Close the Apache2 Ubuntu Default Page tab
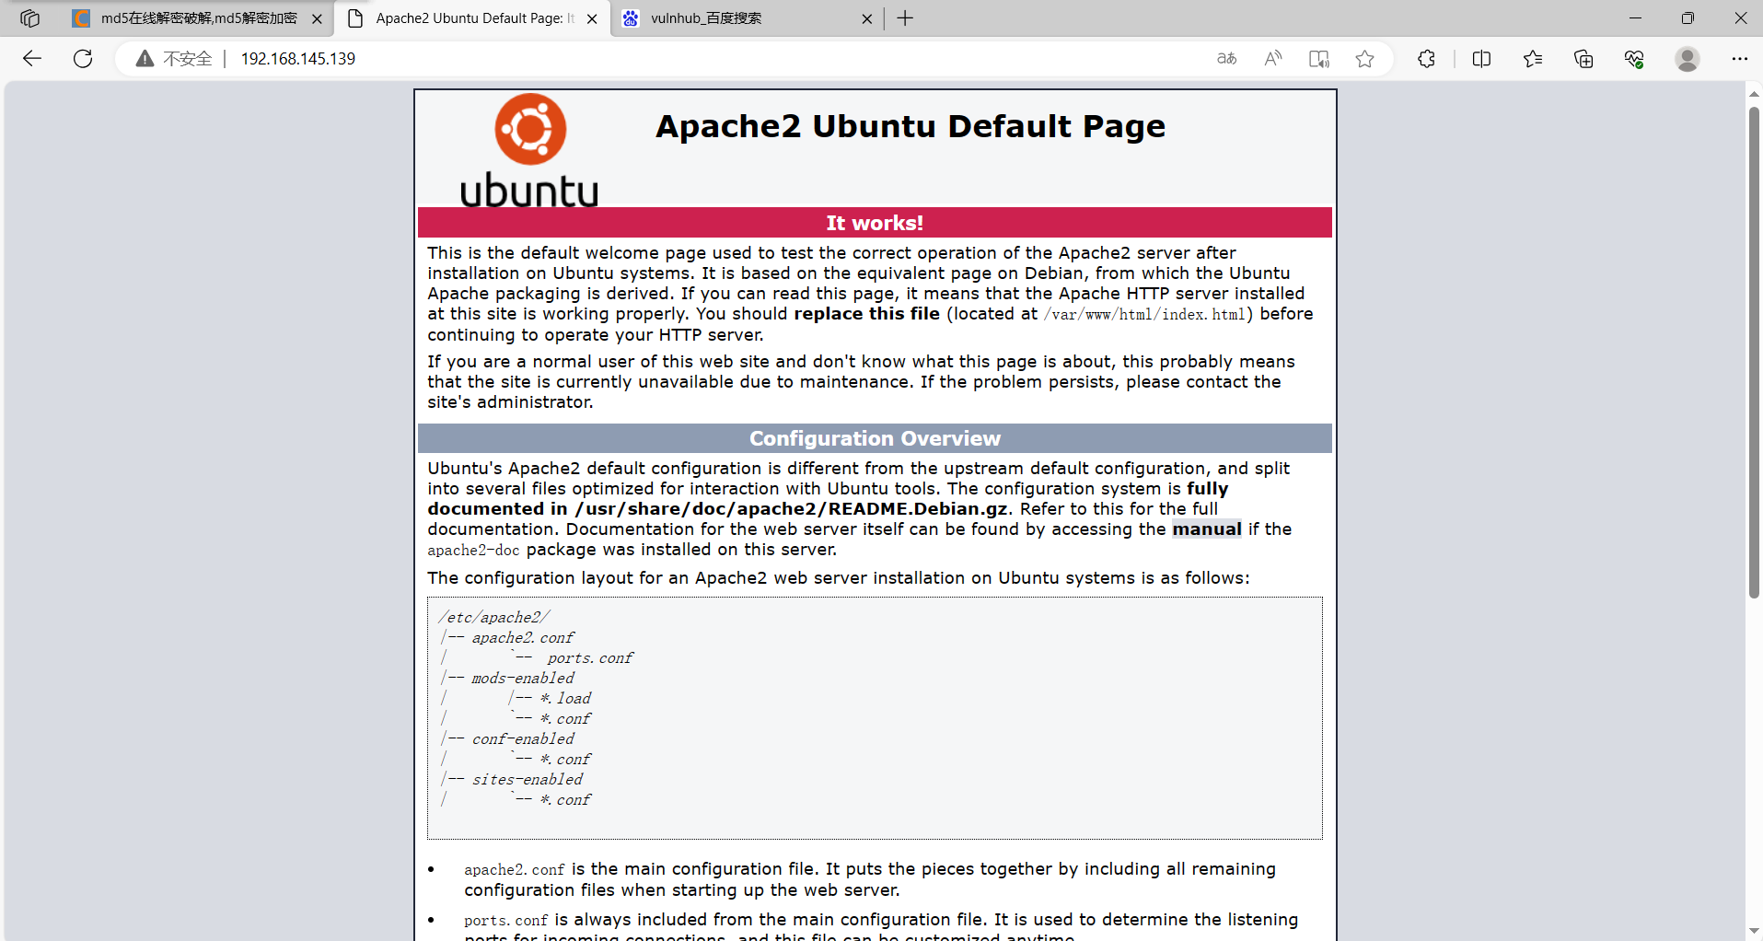The image size is (1763, 941). point(592,18)
